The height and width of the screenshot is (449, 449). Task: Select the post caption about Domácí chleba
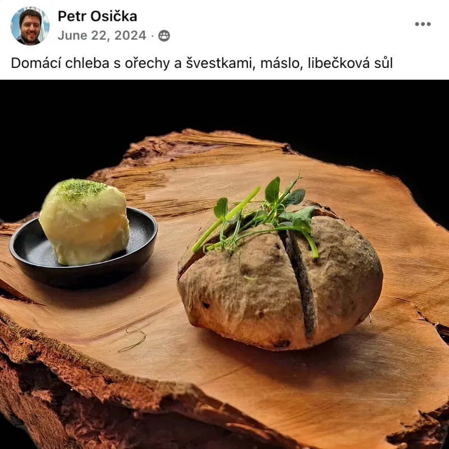(201, 63)
